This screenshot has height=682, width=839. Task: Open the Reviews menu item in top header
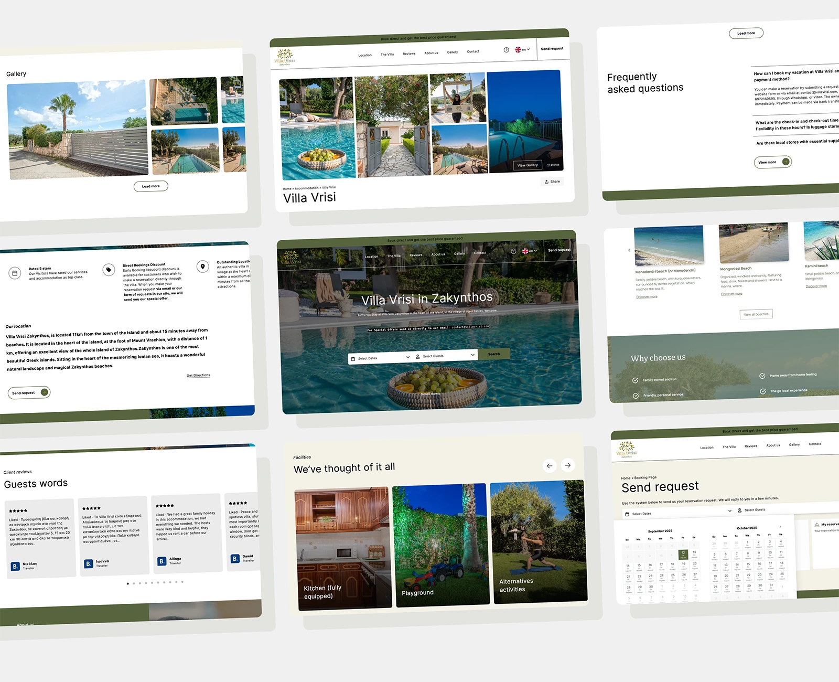(409, 54)
